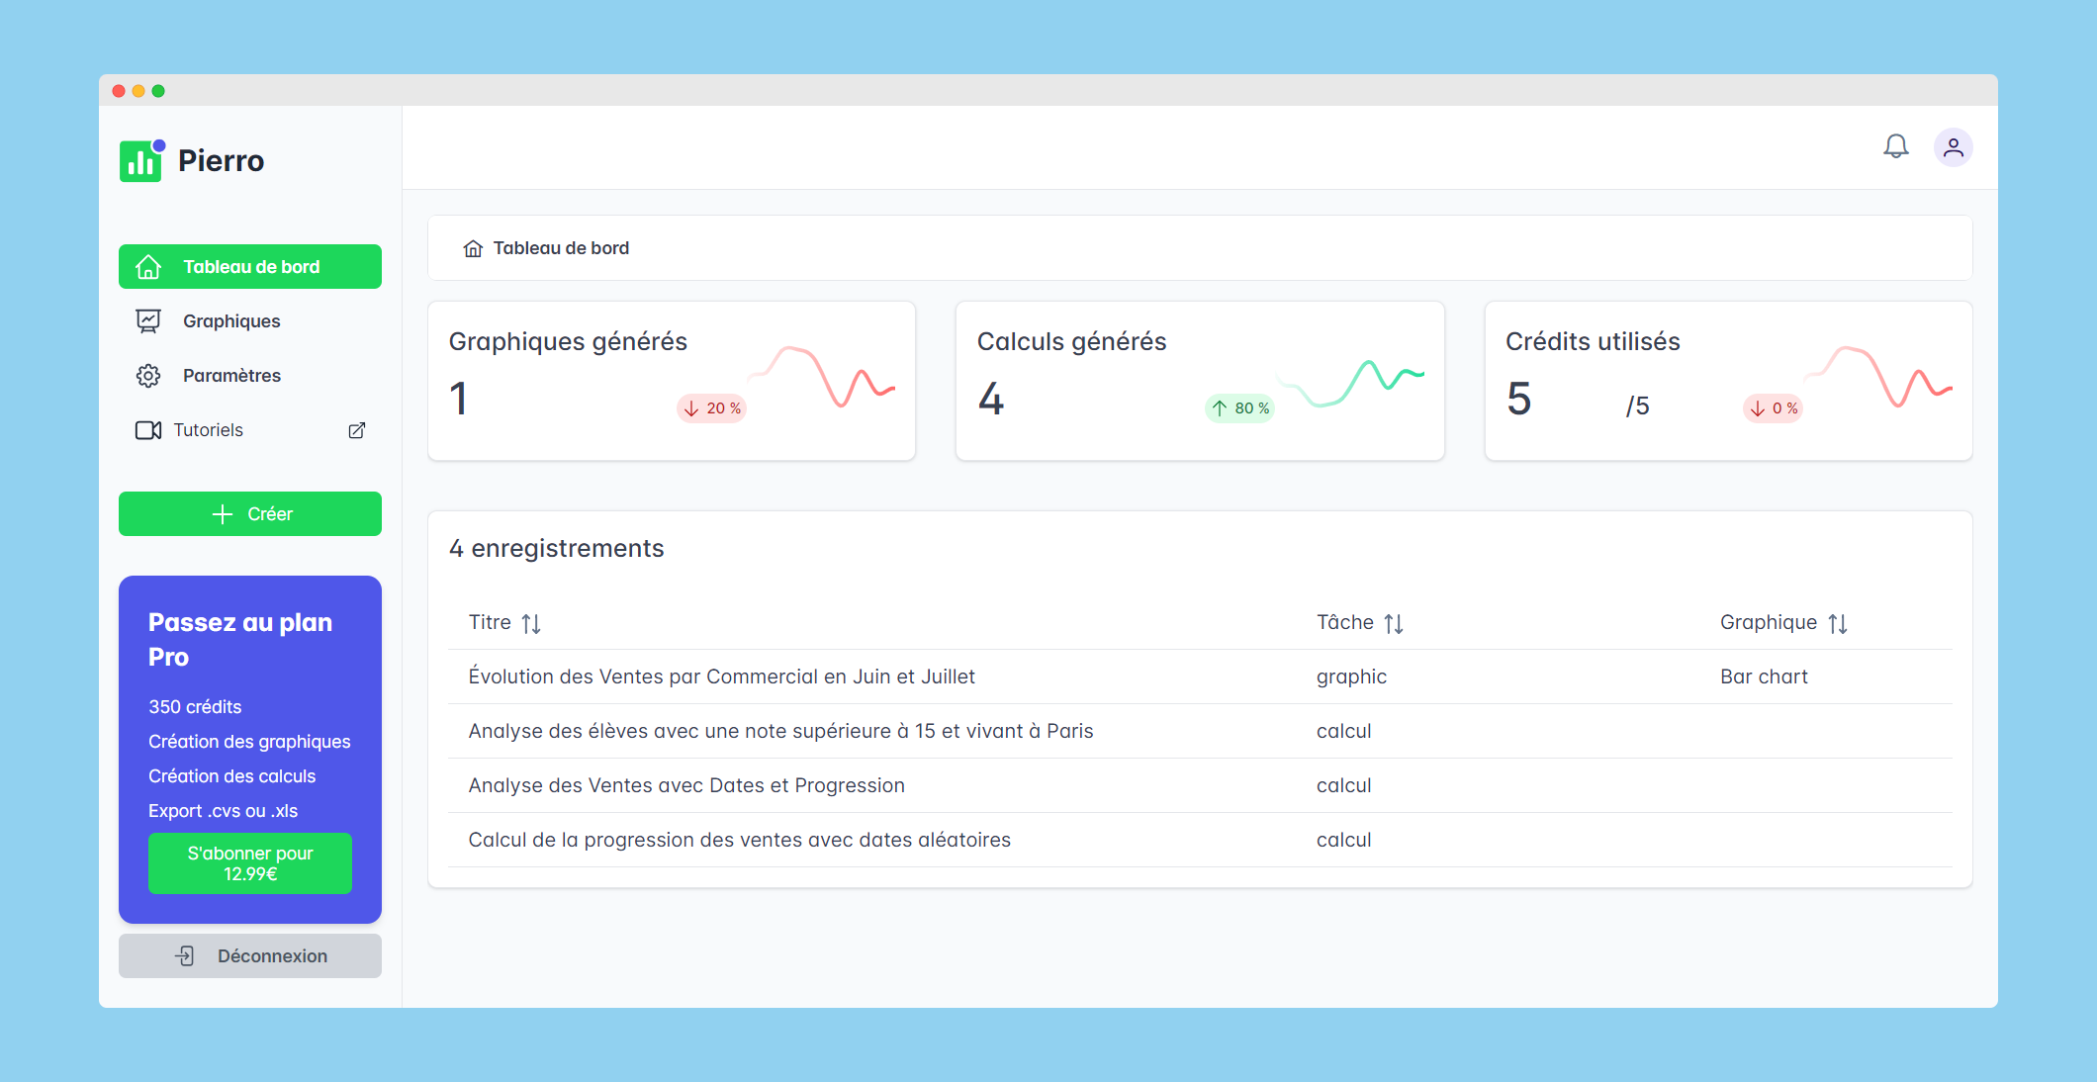This screenshot has height=1082, width=2097.
Task: Open the user profile avatar
Action: 1953,147
